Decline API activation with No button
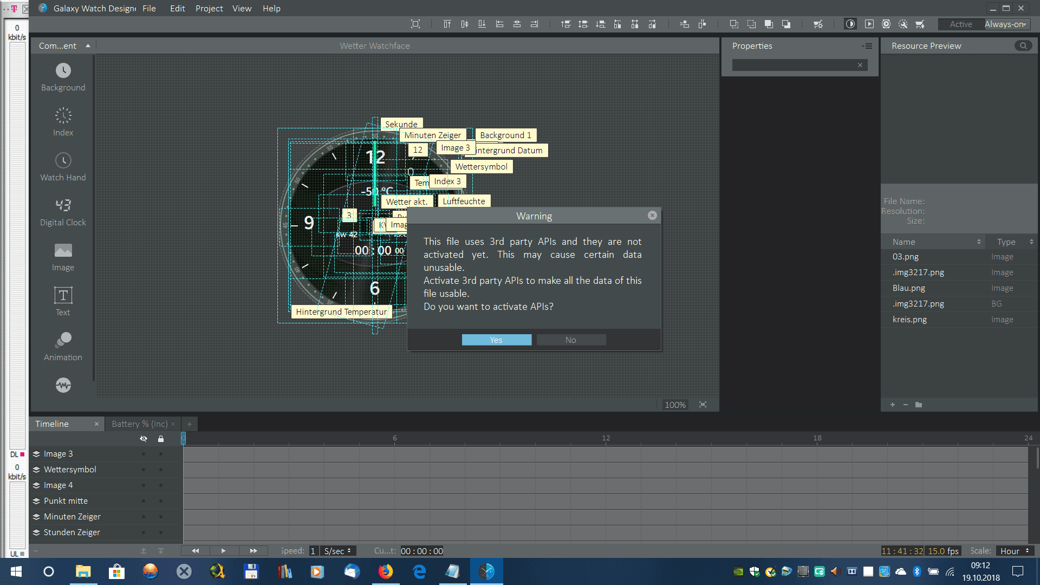This screenshot has height=585, width=1040. tap(571, 340)
